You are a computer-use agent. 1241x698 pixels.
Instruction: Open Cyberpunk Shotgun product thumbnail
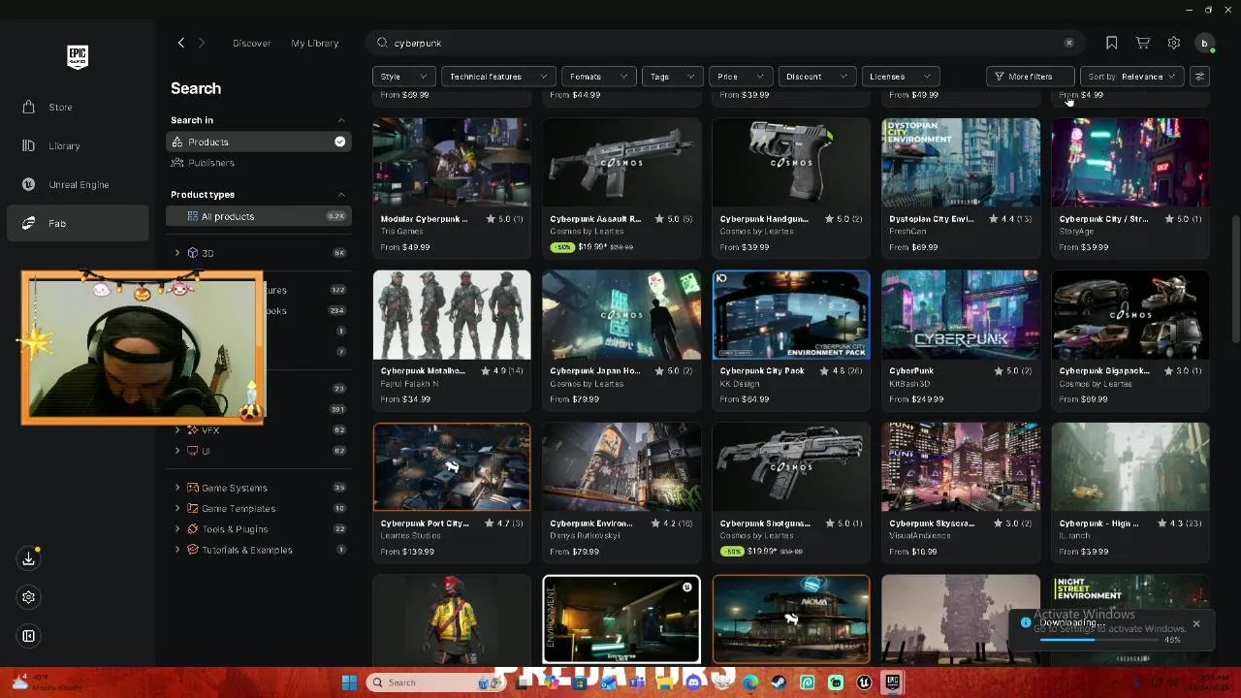click(x=791, y=467)
